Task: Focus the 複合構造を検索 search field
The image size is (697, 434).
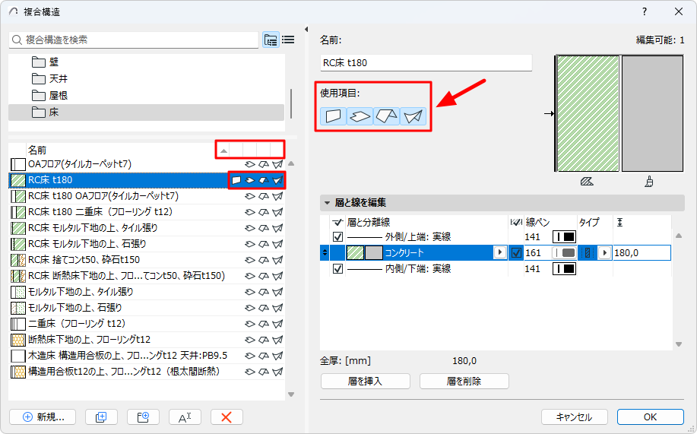Action: coord(133,40)
